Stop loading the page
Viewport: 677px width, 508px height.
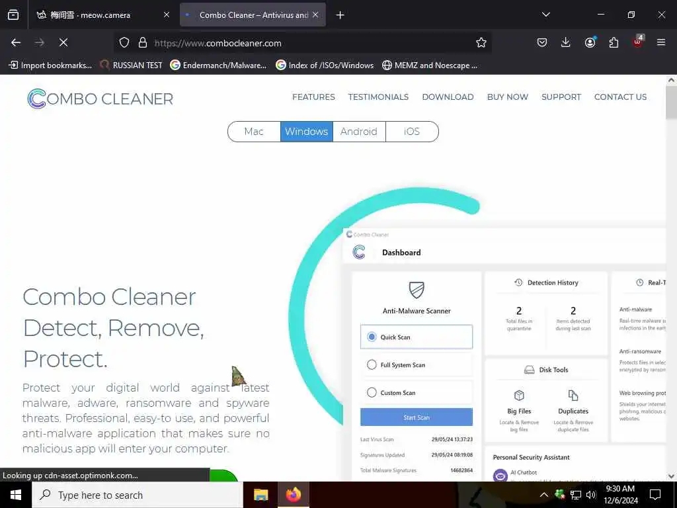63,42
